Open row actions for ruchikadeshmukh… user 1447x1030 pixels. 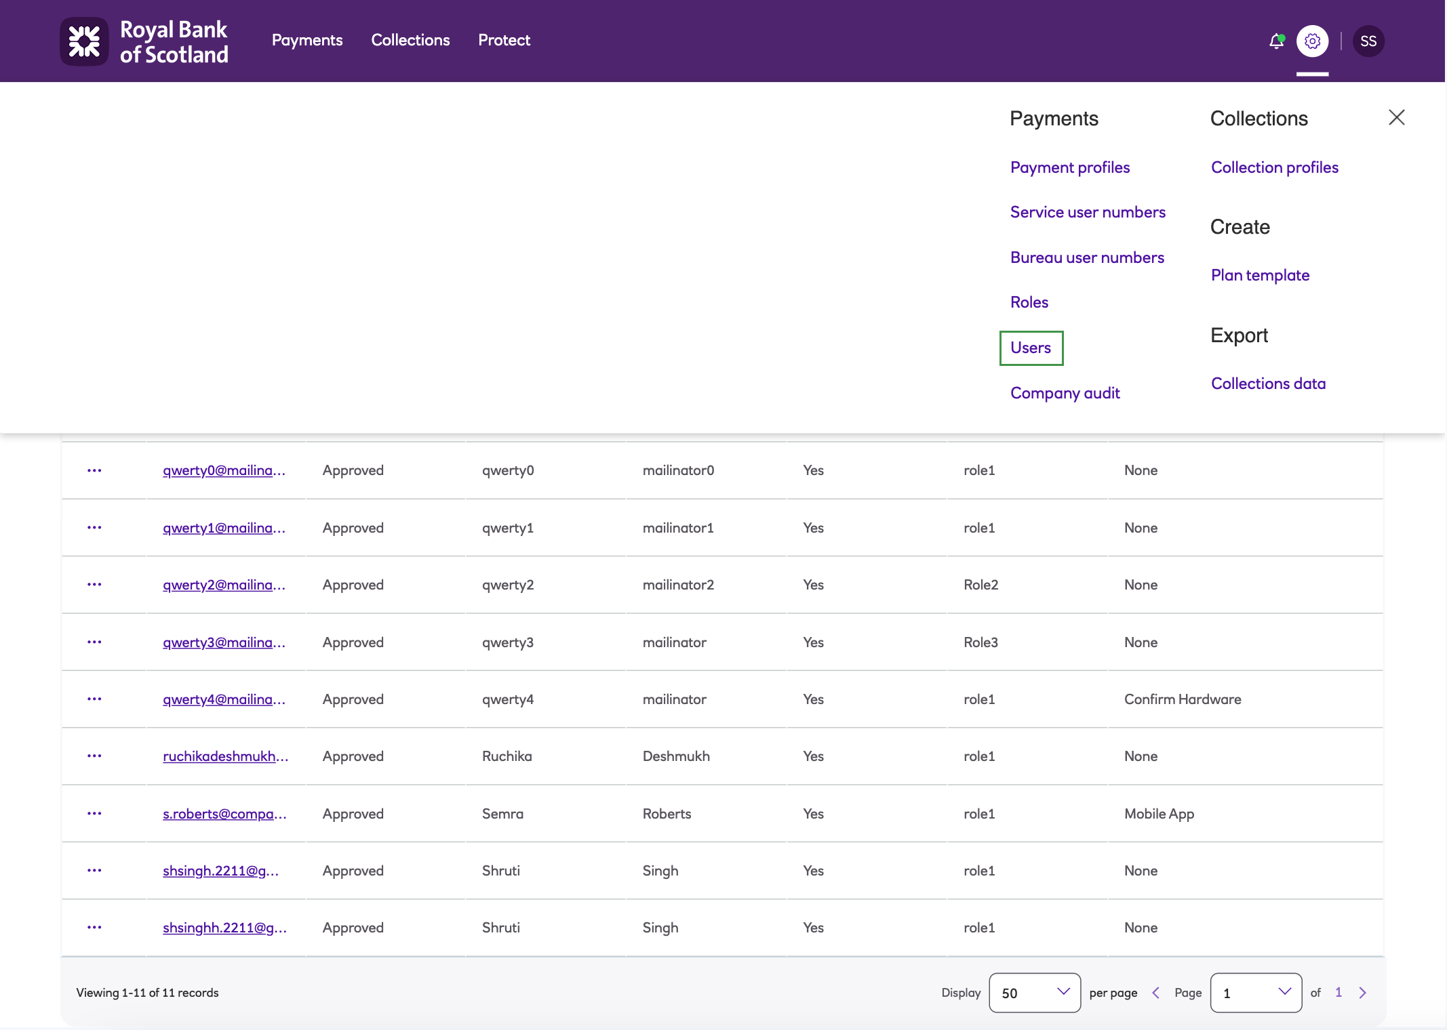[94, 756]
